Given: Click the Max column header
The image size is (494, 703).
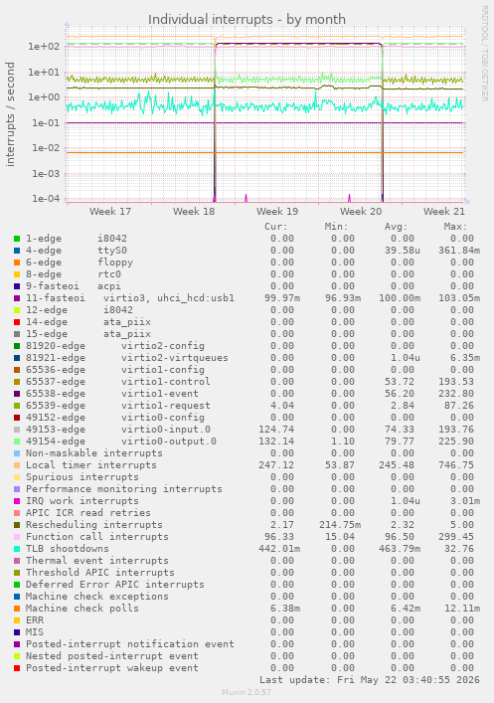Looking at the screenshot, I should (456, 227).
